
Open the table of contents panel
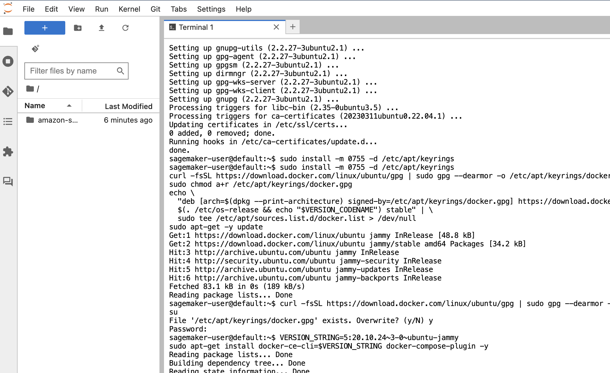[8, 121]
